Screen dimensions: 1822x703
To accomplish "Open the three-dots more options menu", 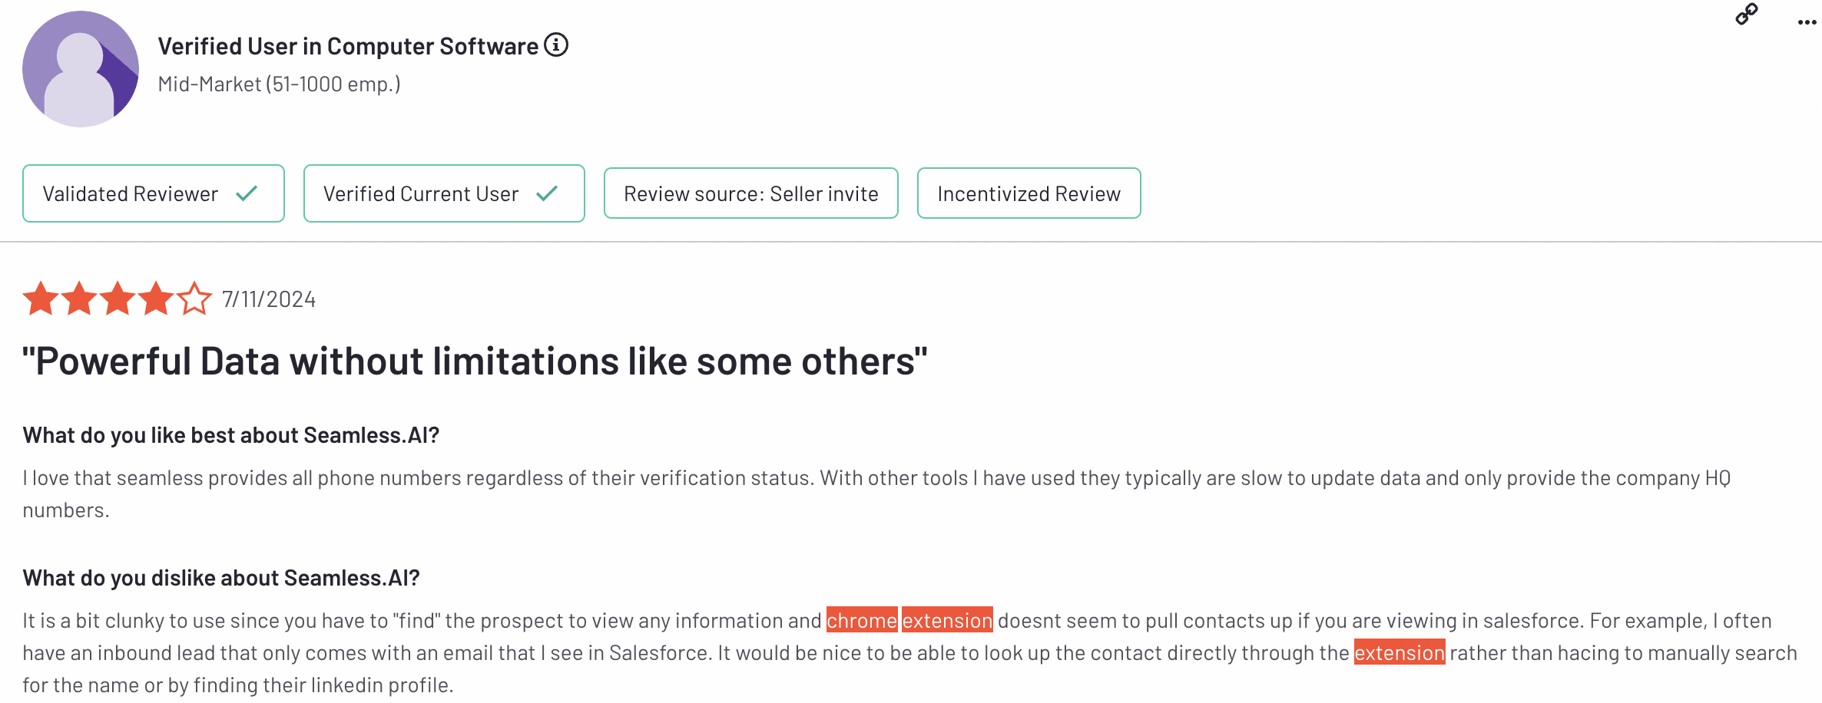I will tap(1807, 22).
